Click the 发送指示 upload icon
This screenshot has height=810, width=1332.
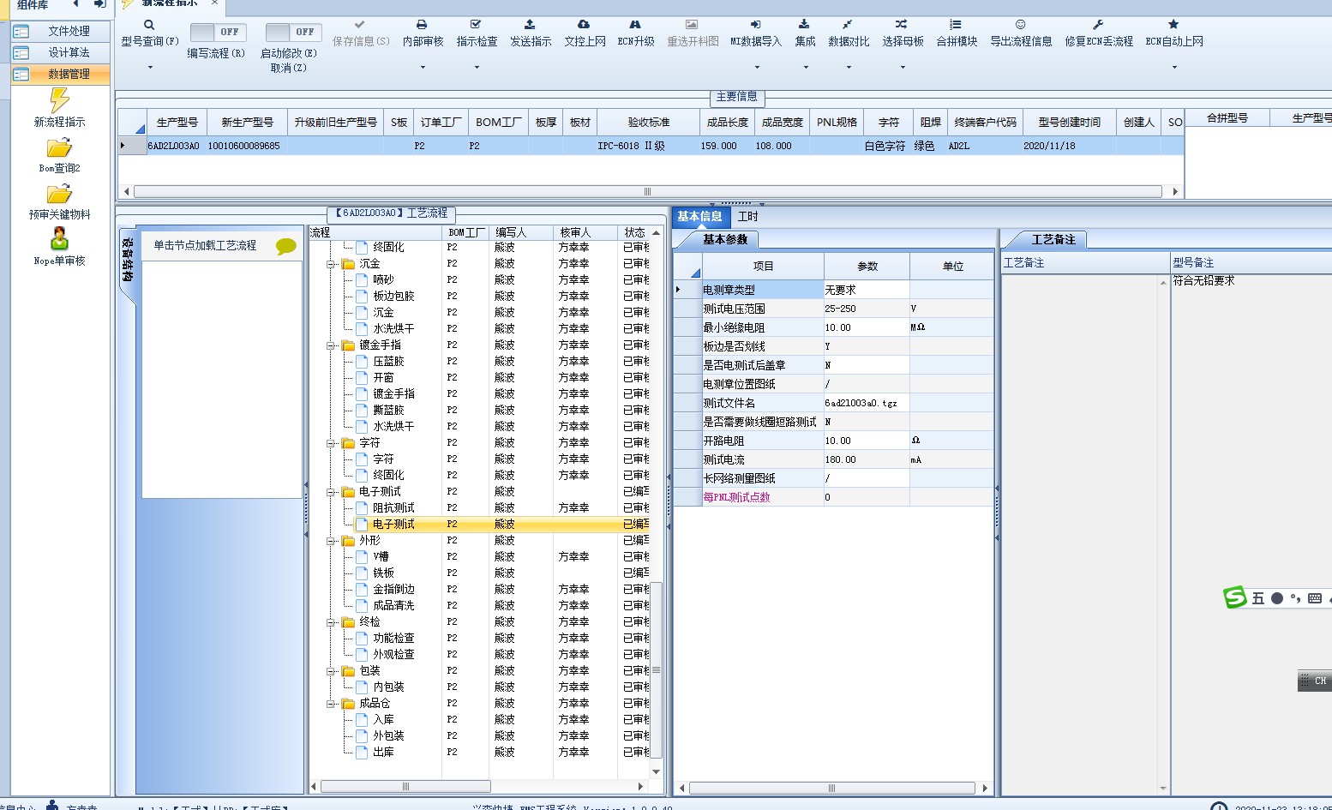coord(530,25)
